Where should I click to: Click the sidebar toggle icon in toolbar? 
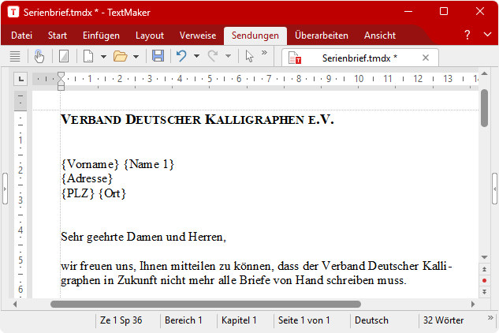coord(64,56)
